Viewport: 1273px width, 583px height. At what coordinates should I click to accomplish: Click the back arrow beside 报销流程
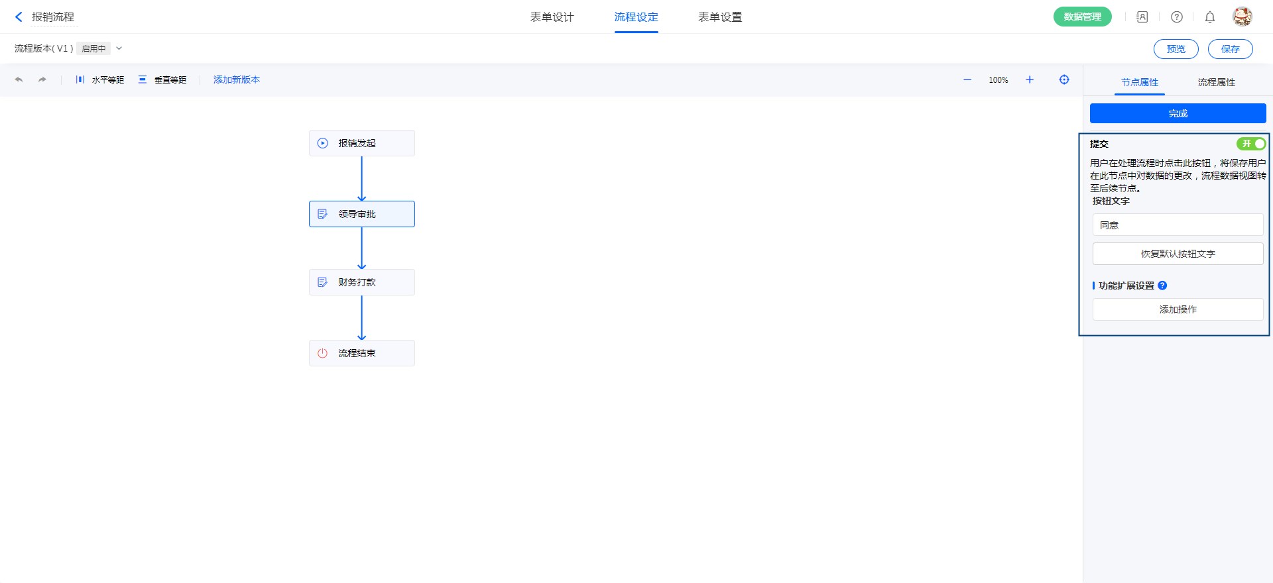point(19,17)
